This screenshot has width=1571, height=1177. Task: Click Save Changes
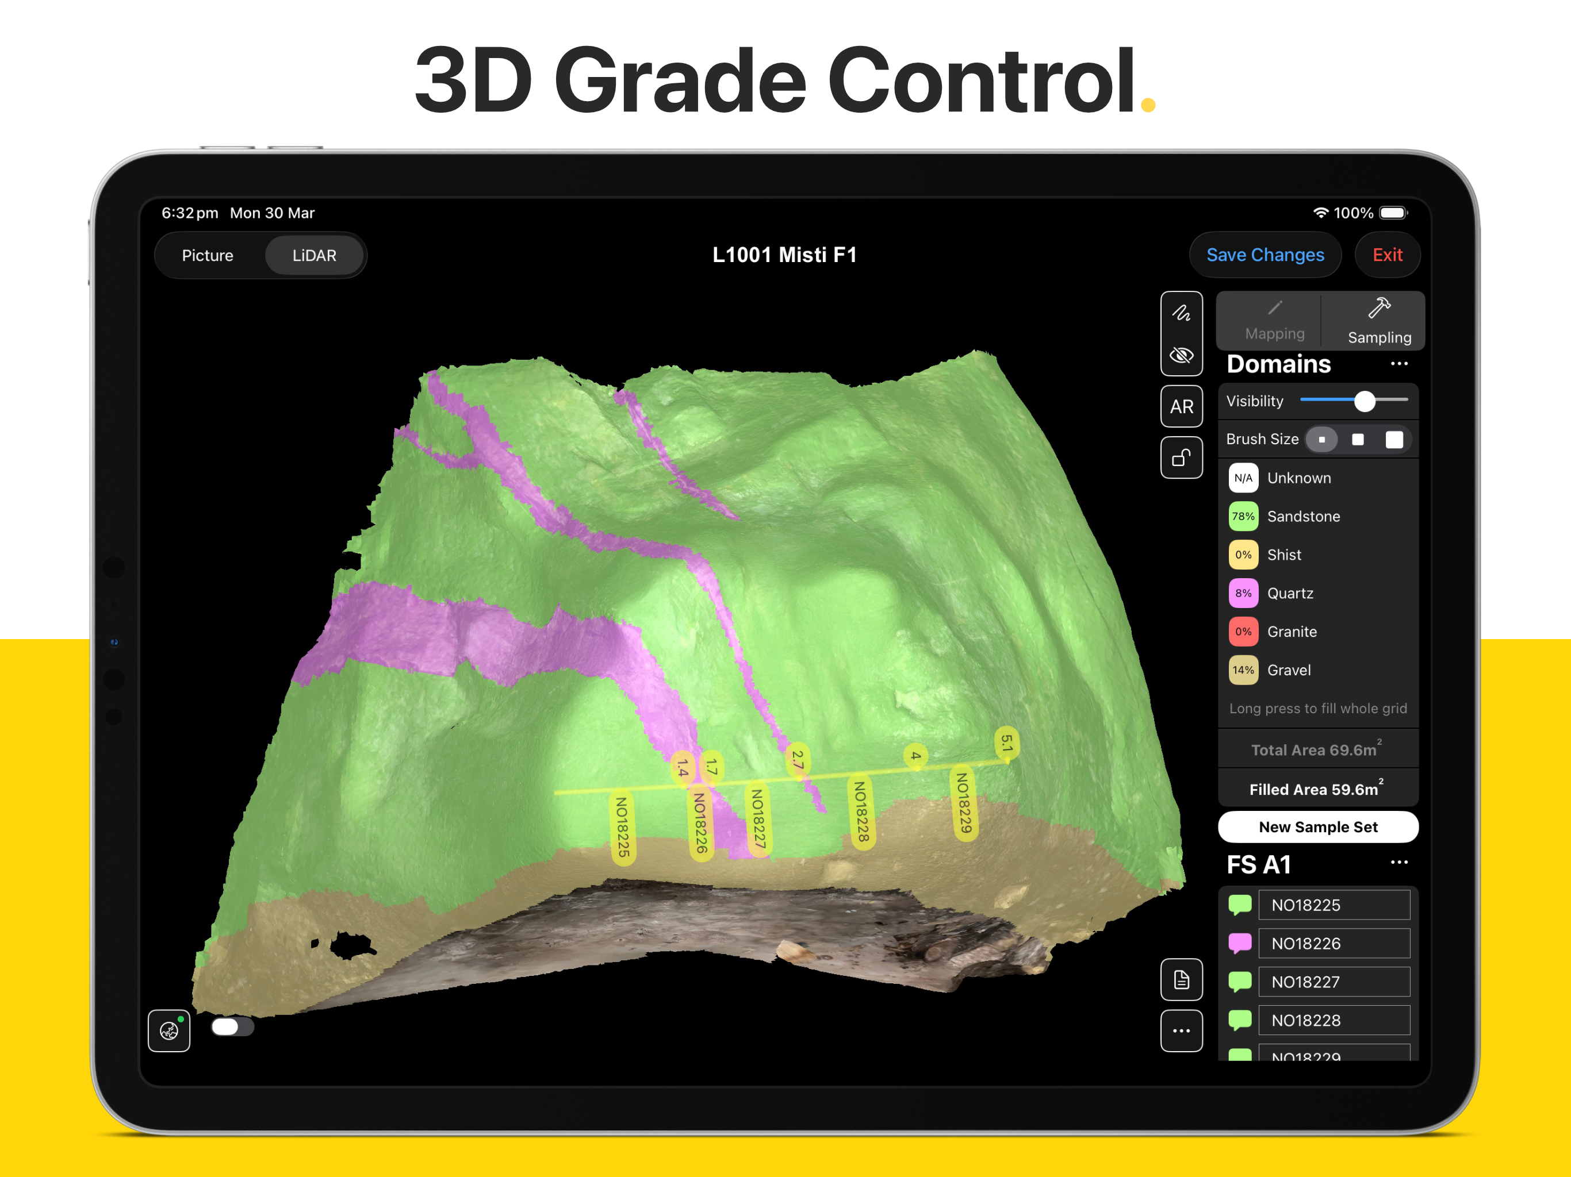(1265, 255)
